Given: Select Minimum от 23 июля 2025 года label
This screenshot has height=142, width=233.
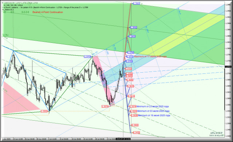Looking at the screenshot, I should click(153, 106).
